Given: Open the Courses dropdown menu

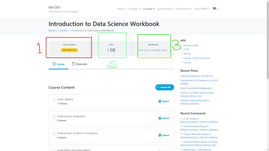Looking at the screenshot, I should coord(149,9).
